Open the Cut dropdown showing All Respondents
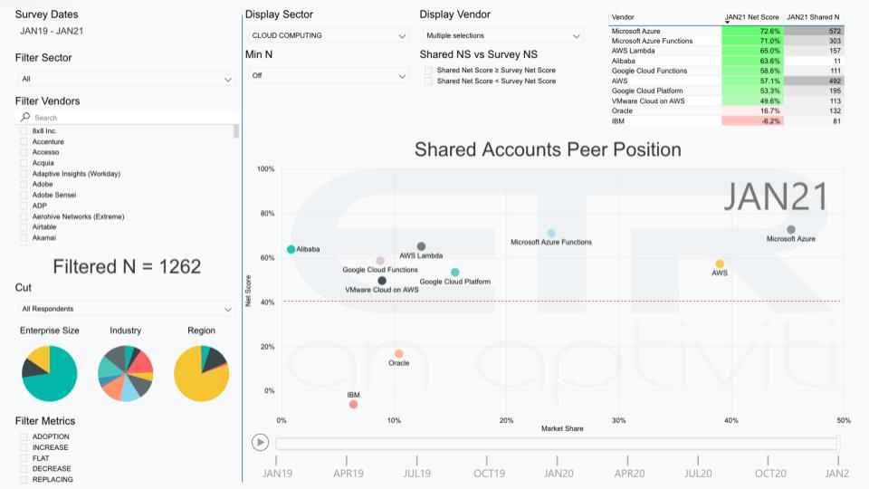869x489 pixels. 127,309
